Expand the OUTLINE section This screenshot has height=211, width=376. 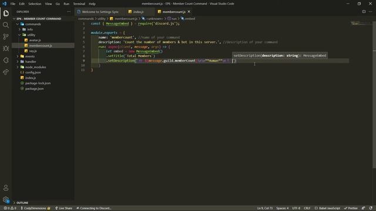tap(22, 203)
